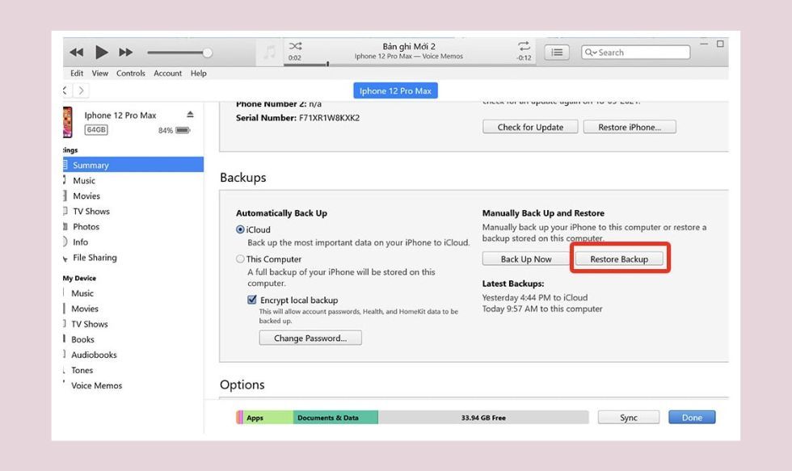Skip forward to the next track

[x=126, y=52]
